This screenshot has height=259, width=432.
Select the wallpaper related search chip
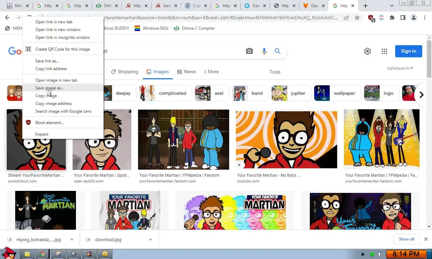click(x=337, y=93)
